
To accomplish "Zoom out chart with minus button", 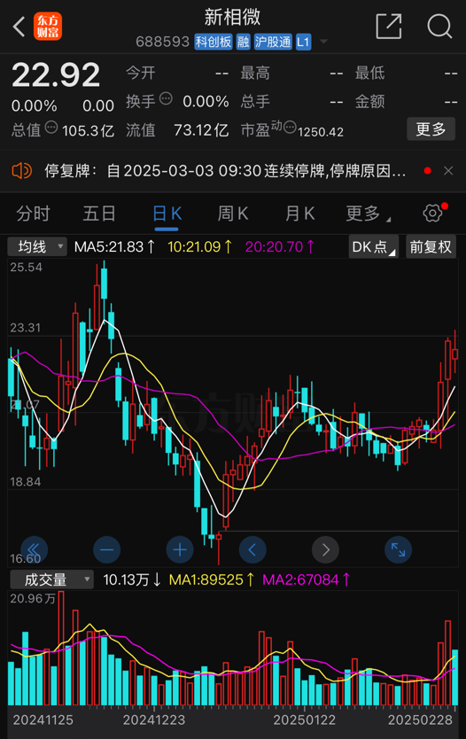I will [107, 549].
